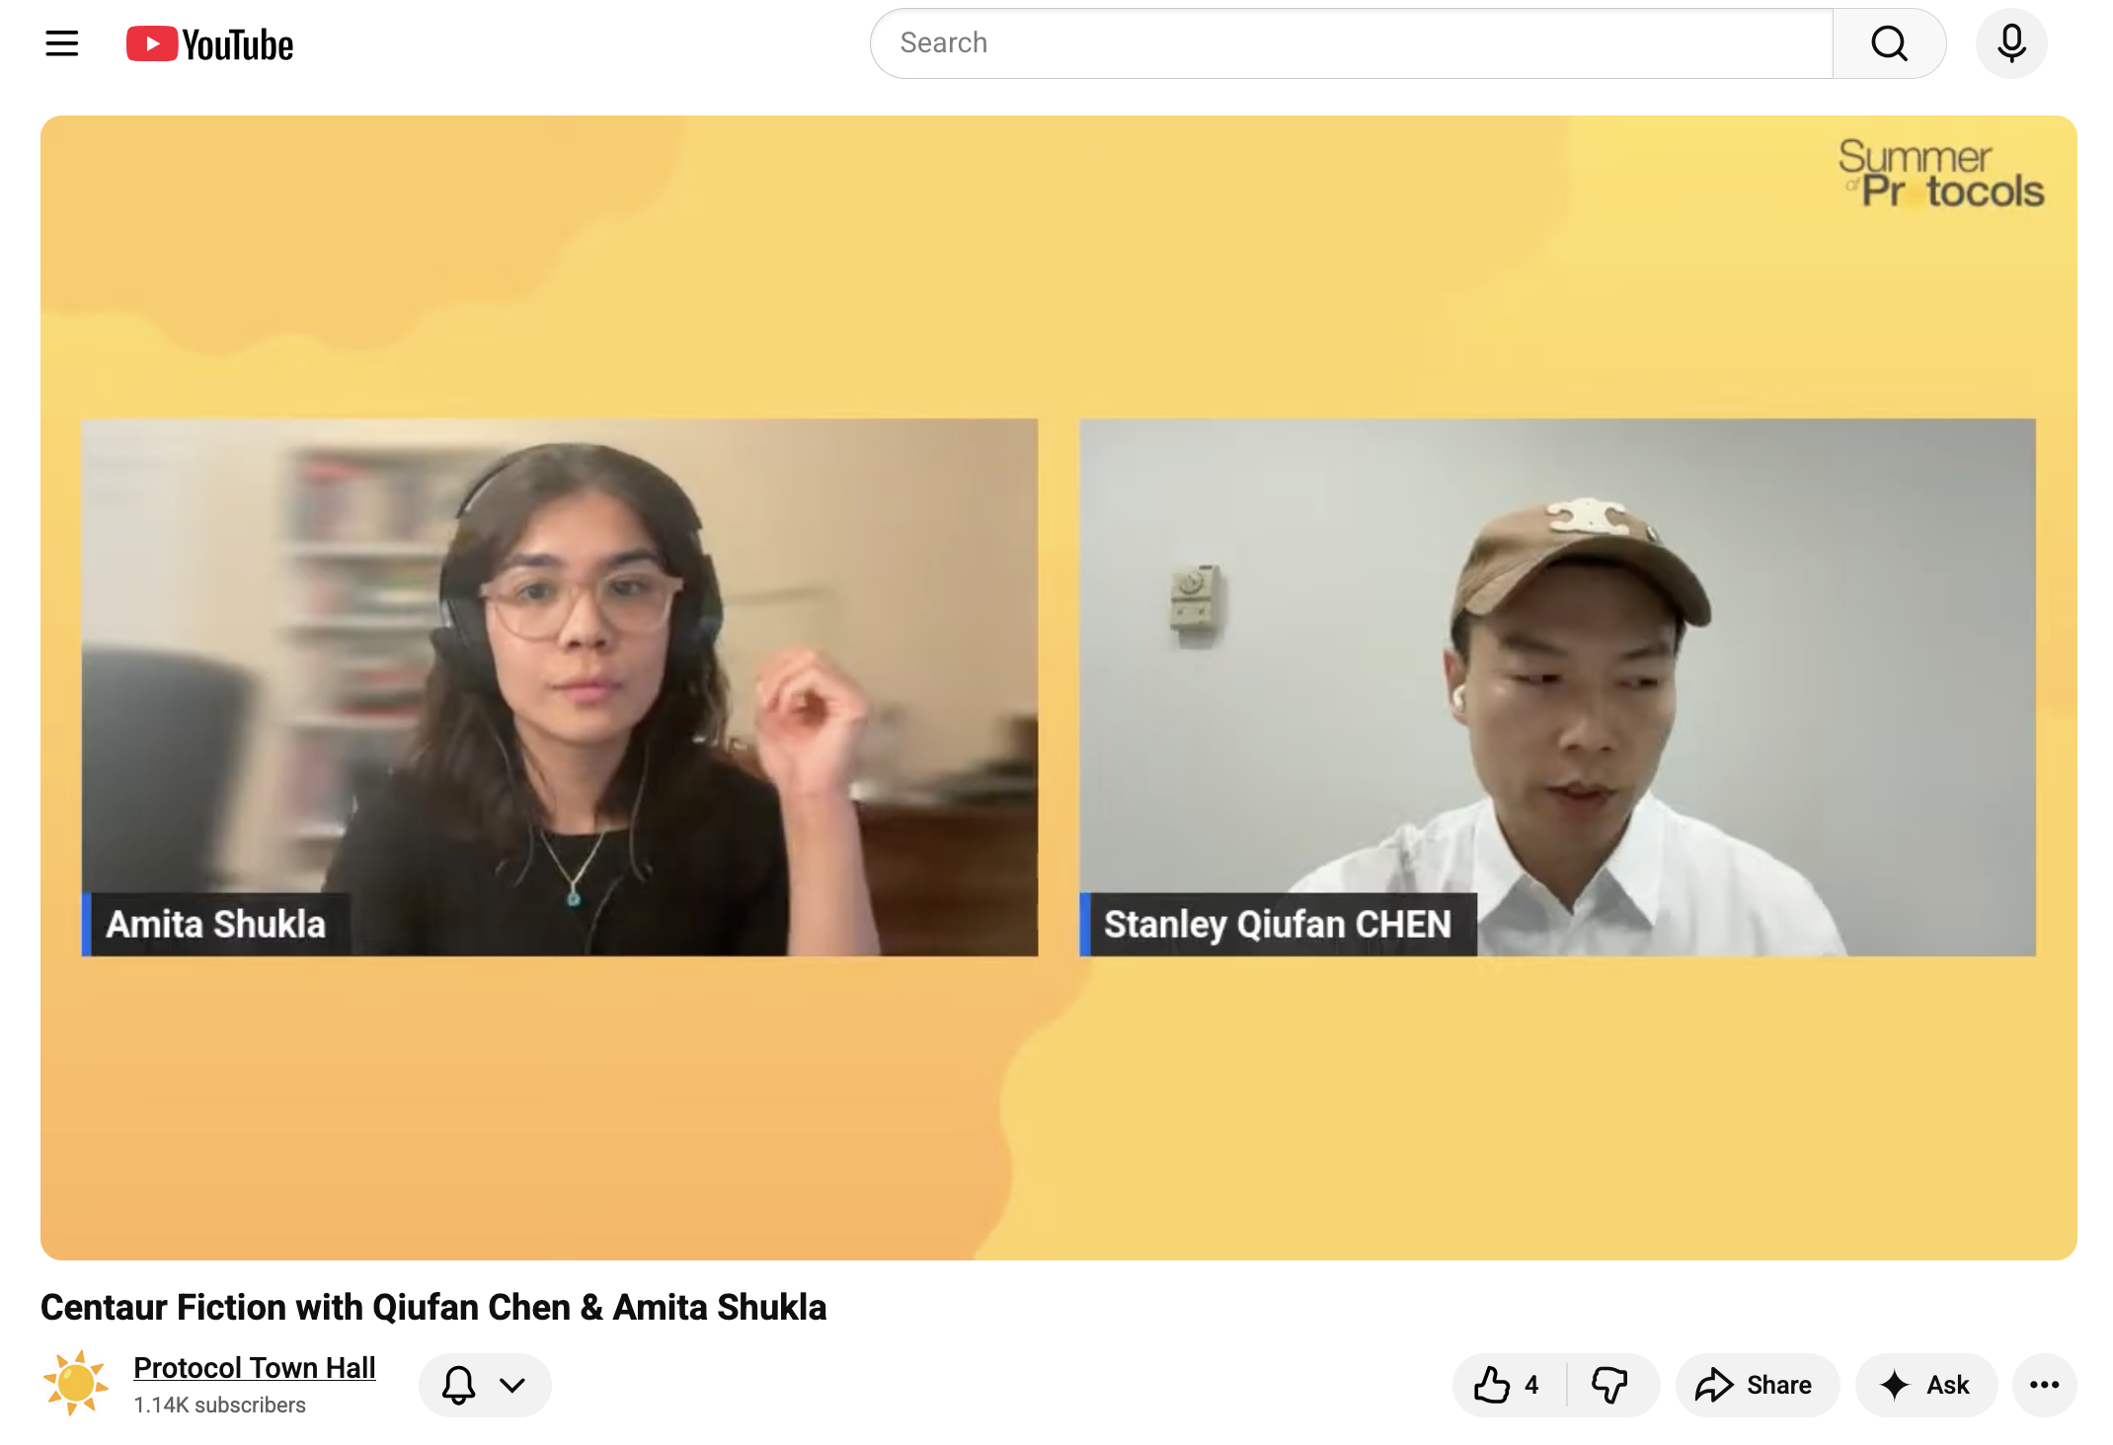Expand the notification options chevron
This screenshot has width=2113, height=1445.
pyautogui.click(x=512, y=1385)
